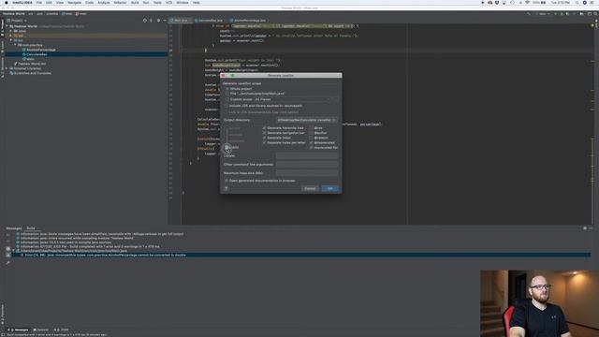Click the Locale input field
The height and width of the screenshot is (337, 599).
[307, 156]
